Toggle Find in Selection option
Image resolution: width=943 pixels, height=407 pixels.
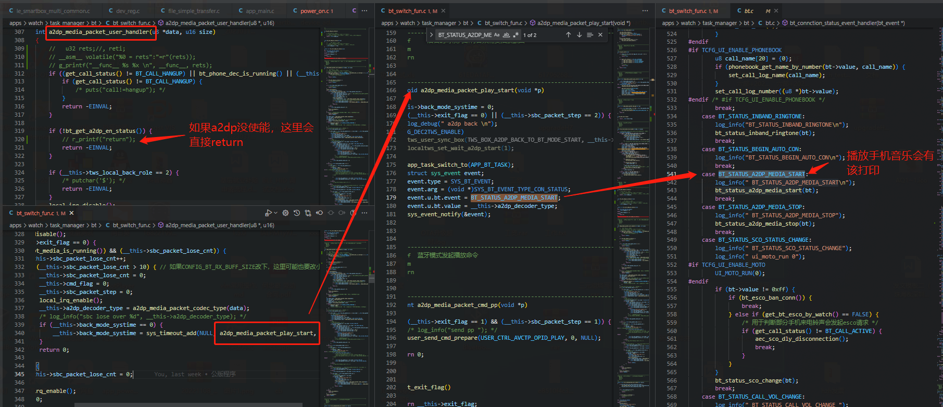589,35
